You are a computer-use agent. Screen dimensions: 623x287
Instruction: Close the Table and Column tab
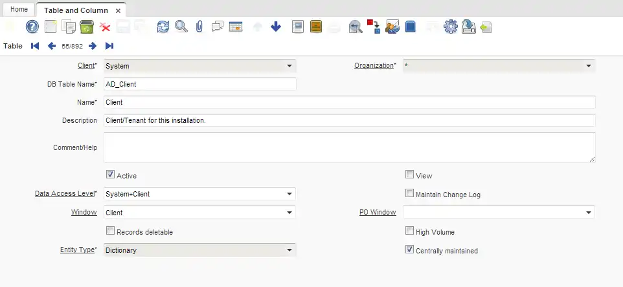[x=118, y=11]
